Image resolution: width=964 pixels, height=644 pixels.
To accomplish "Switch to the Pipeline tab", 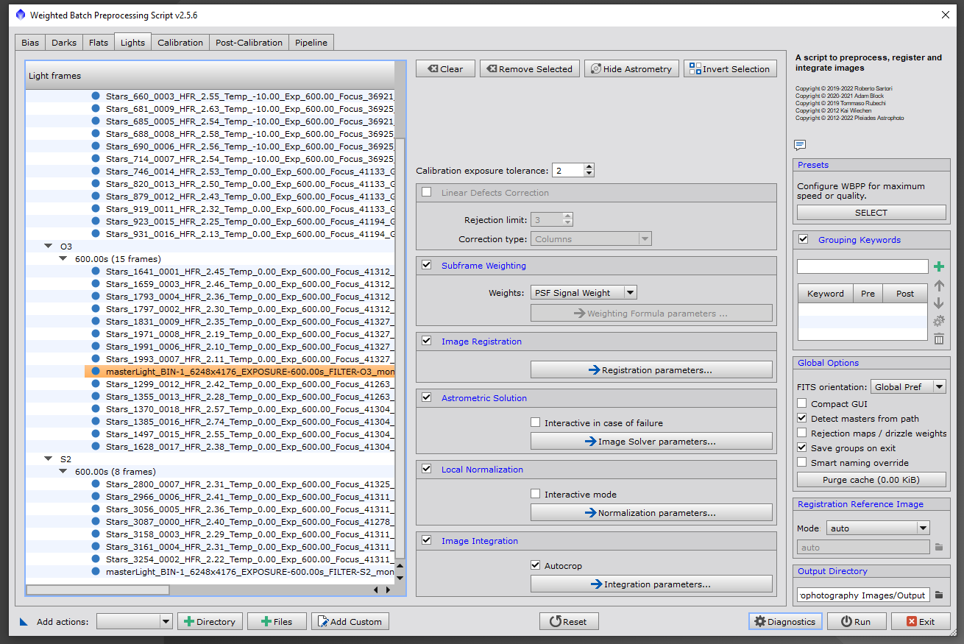I will coord(311,43).
